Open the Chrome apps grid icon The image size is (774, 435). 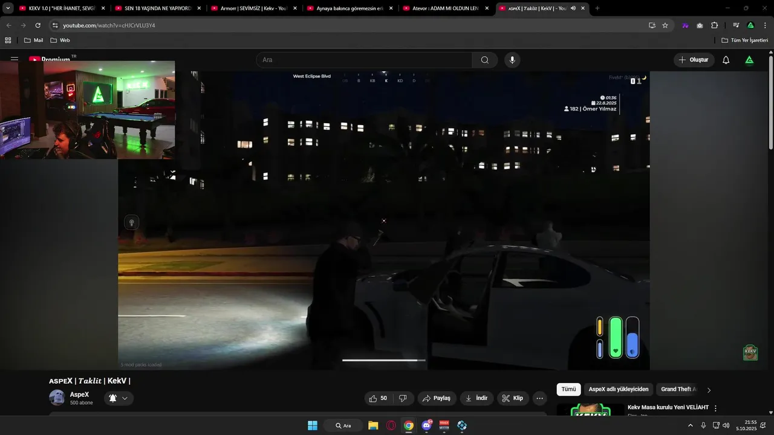[x=8, y=40]
